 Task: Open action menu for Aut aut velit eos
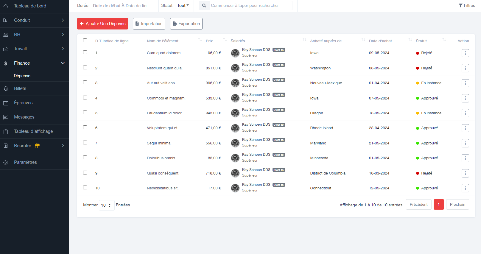(465, 83)
